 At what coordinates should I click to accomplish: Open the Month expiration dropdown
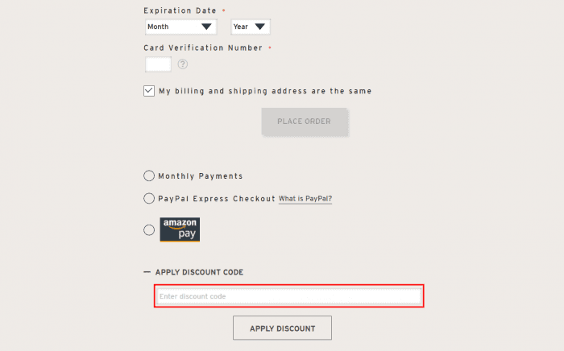click(x=180, y=27)
